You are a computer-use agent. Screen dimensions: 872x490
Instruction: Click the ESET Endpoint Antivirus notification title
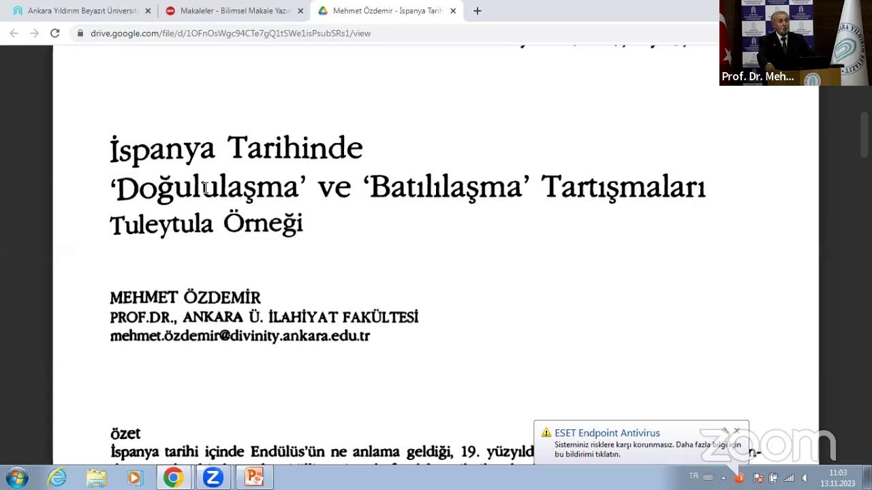coord(607,433)
